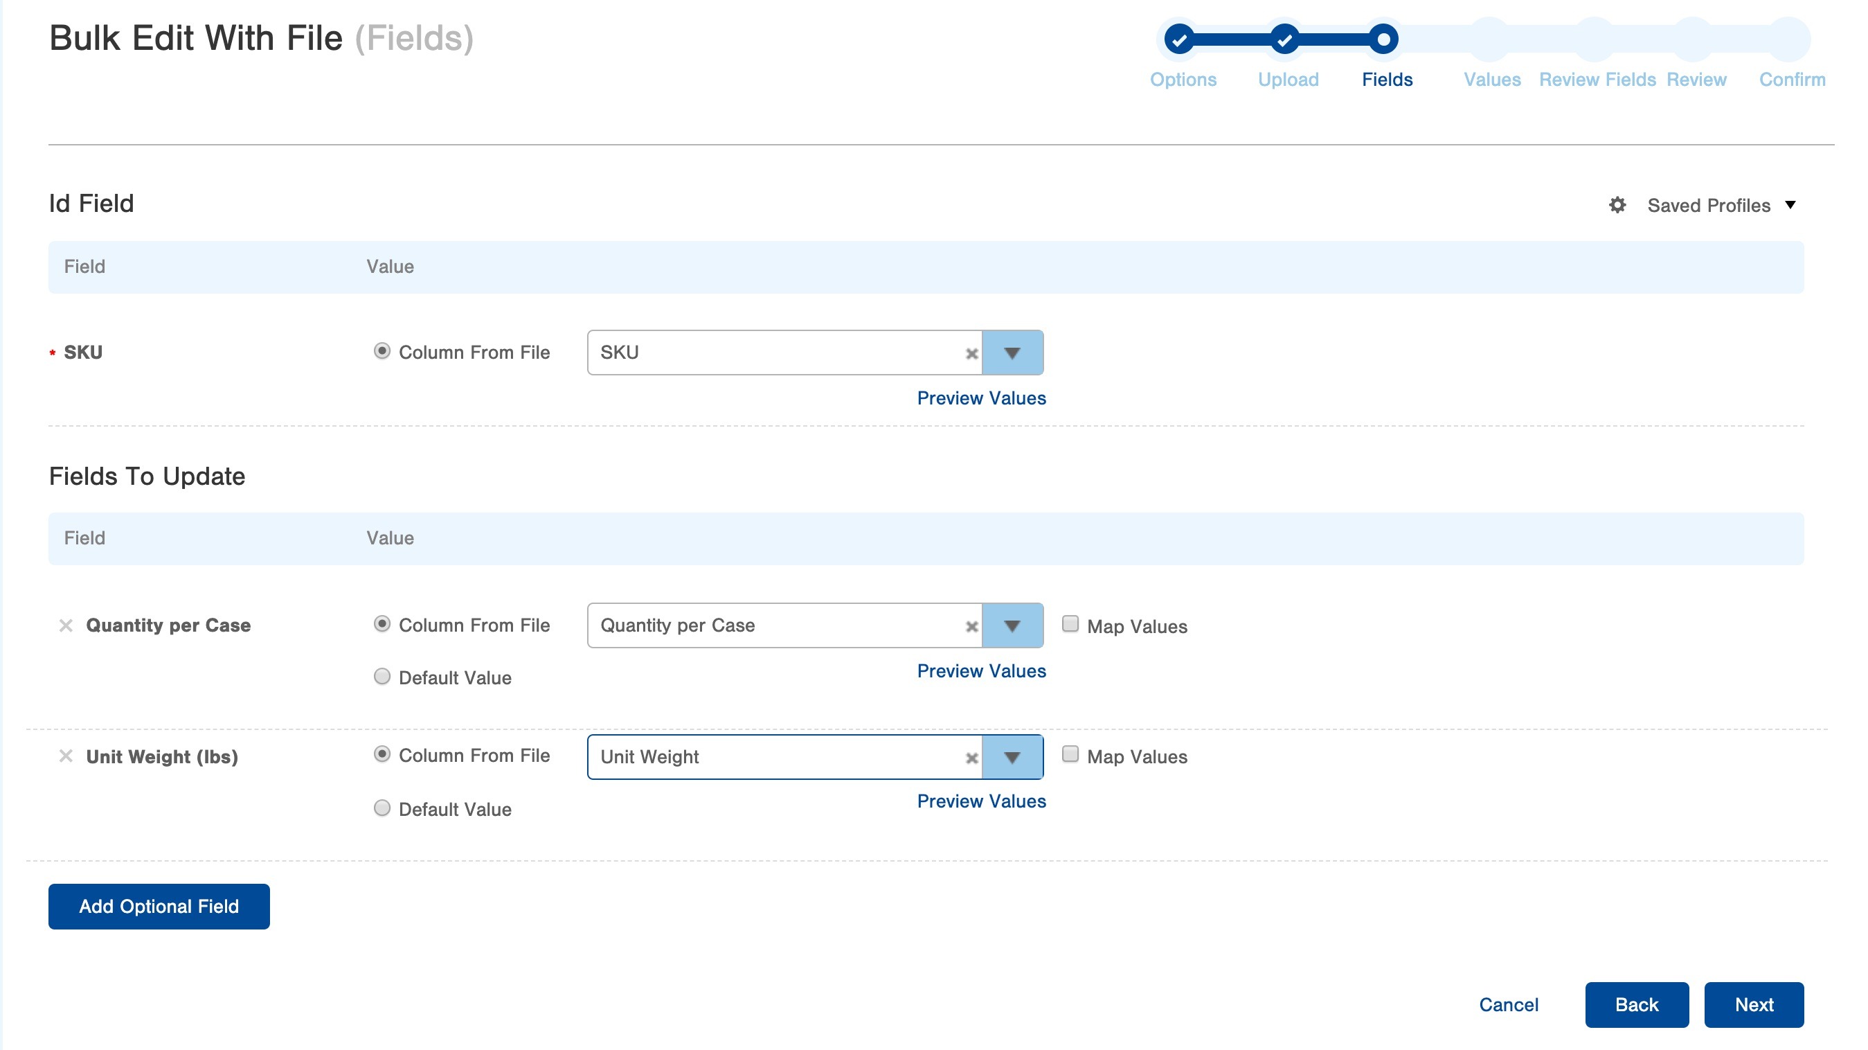Click the Saved Profiles gear icon

pyautogui.click(x=1617, y=205)
